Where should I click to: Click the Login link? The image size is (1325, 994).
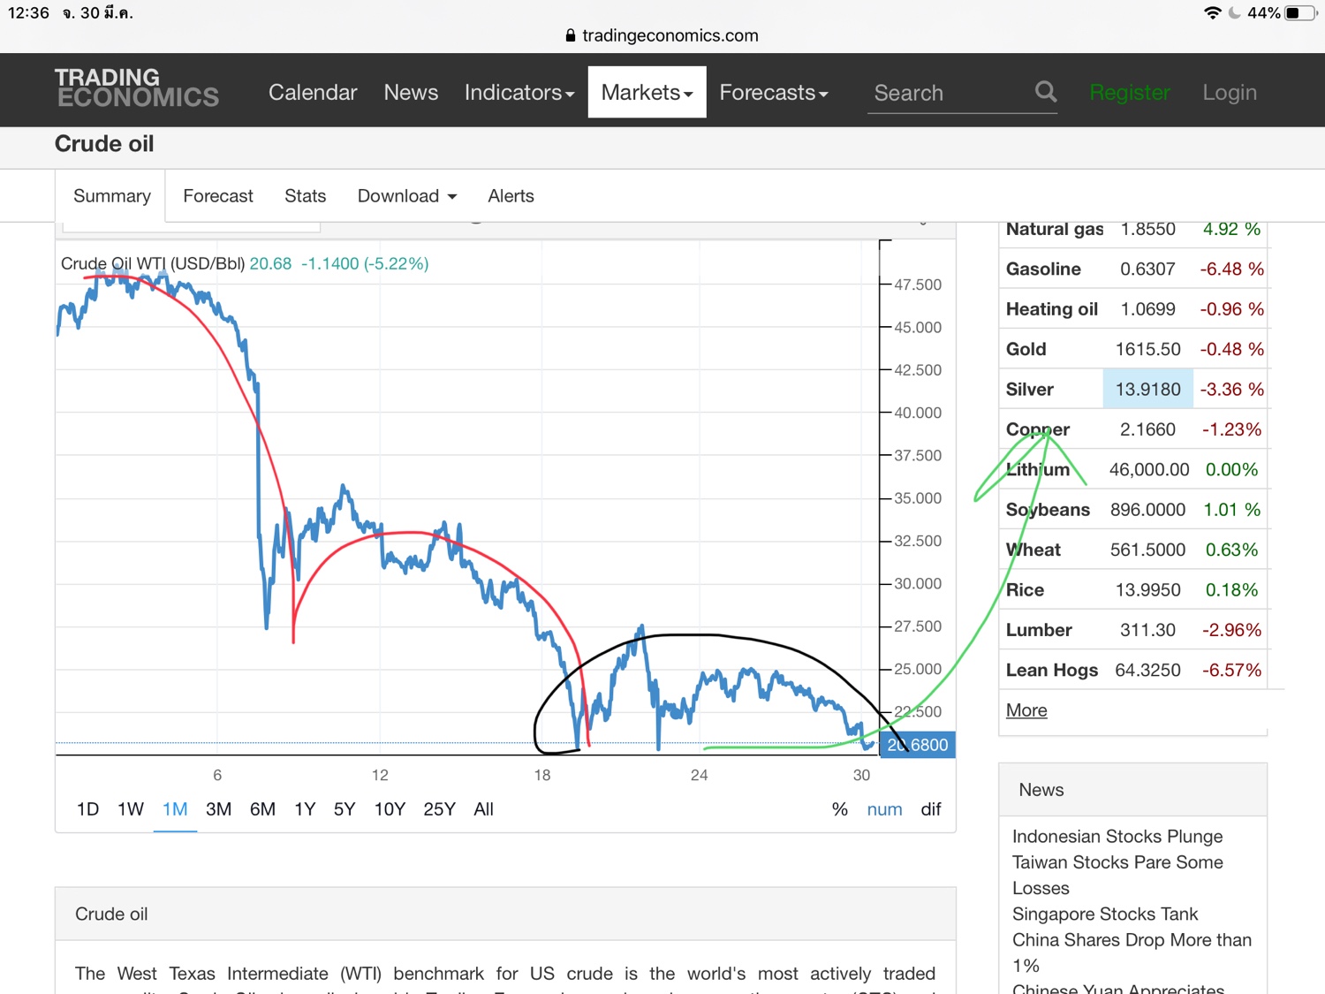coord(1230,92)
